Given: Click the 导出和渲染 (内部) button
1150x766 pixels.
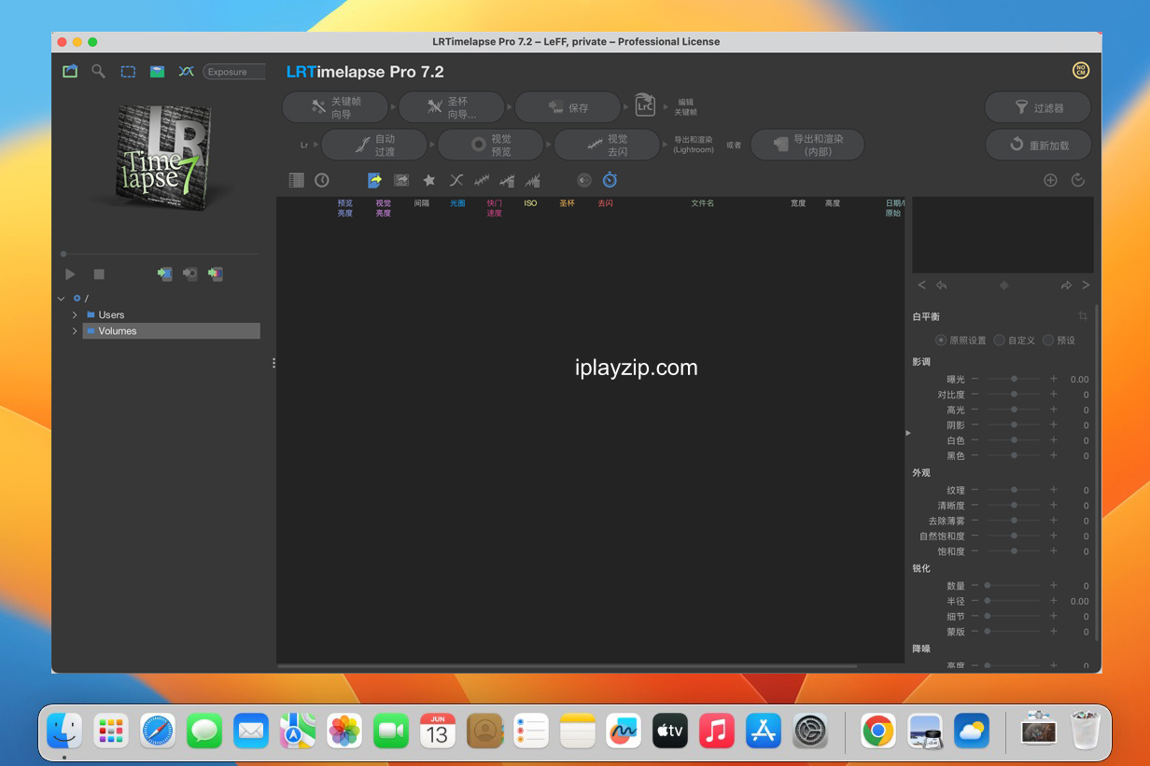Looking at the screenshot, I should coord(807,145).
